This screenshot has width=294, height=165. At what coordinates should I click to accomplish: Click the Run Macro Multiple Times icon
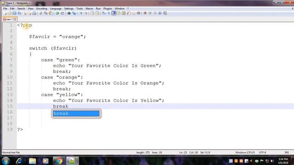tap(160, 13)
